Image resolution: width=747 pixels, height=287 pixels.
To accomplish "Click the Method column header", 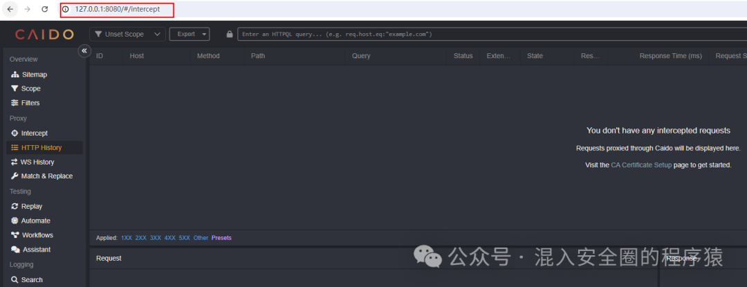I will click(x=208, y=56).
